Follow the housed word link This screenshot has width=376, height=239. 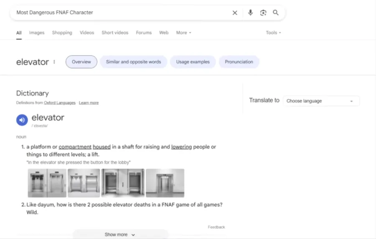pos(102,147)
